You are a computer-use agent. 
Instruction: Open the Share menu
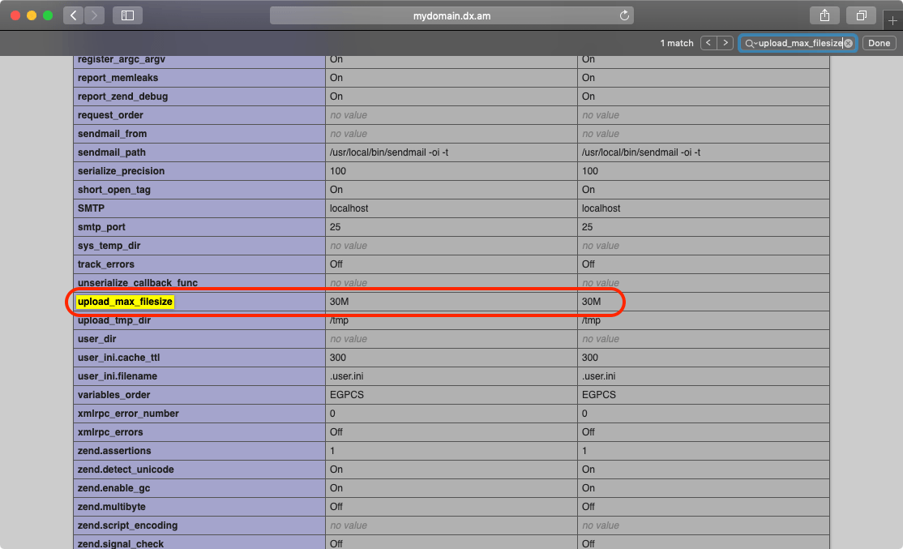824,15
